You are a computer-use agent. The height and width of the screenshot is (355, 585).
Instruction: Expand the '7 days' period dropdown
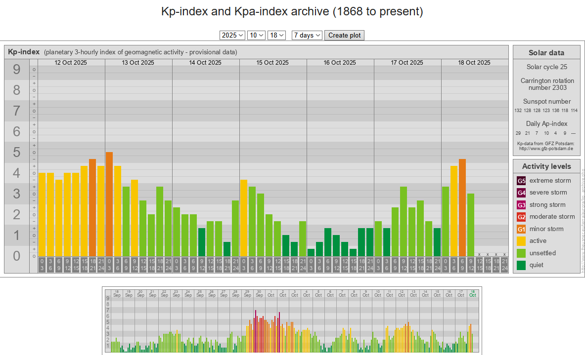[x=307, y=35]
